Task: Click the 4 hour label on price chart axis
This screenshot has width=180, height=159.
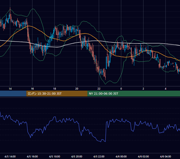Action: pos(165,89)
